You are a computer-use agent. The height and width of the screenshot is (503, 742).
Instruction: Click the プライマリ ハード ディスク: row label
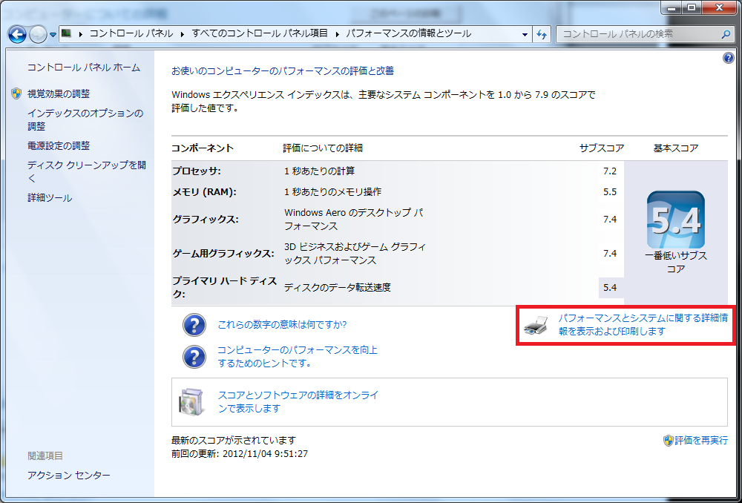(x=224, y=287)
